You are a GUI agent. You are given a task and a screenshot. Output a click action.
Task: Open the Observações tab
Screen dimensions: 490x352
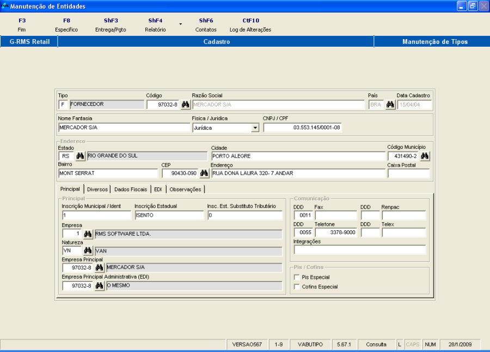click(185, 189)
